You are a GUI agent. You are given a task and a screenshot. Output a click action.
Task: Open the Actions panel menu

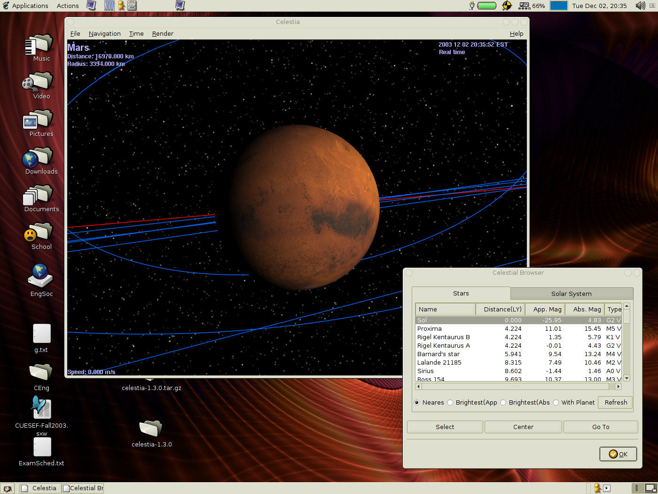click(68, 6)
